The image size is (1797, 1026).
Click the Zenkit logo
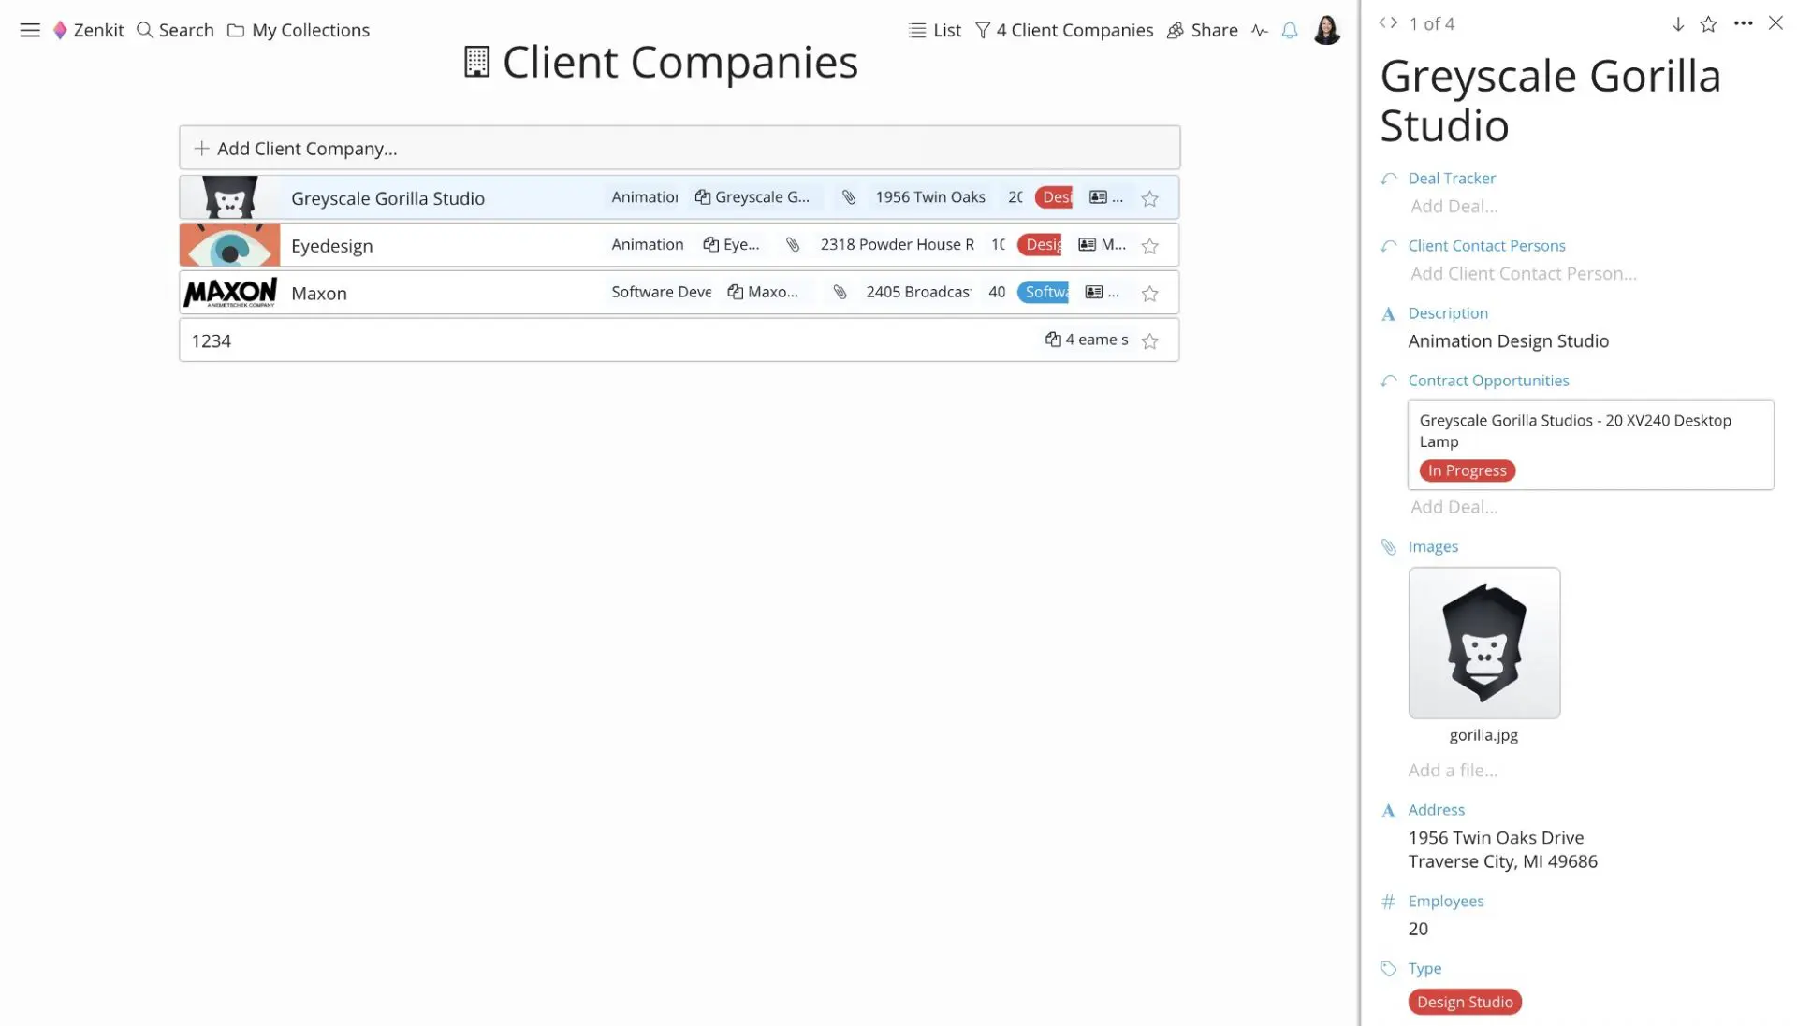(x=88, y=30)
